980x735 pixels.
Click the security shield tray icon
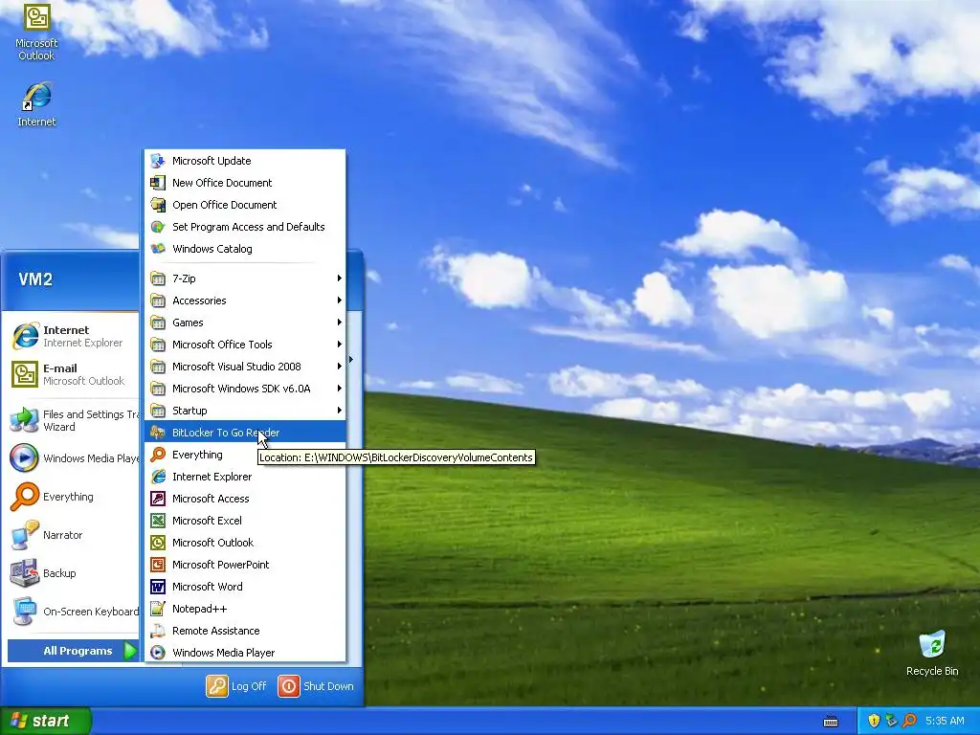point(874,721)
